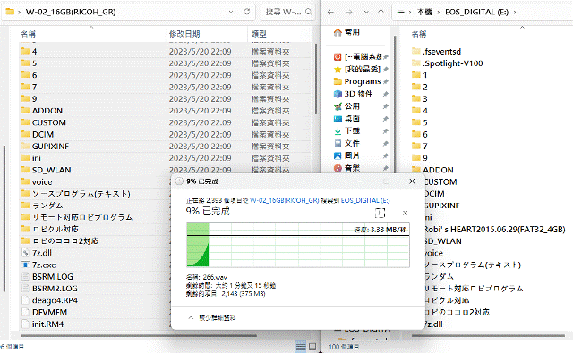Open address bar history dropdown in left window
Screen dimensions: 573x353
231,12
